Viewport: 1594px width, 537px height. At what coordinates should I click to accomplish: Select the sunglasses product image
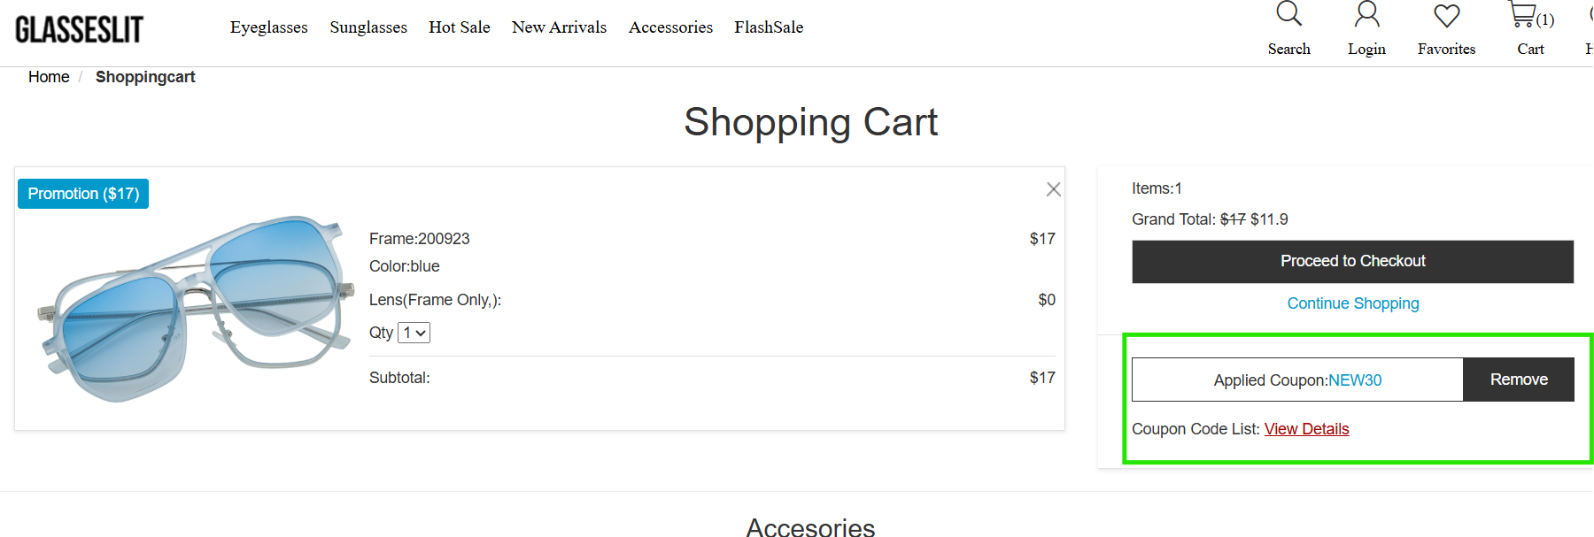tap(186, 301)
